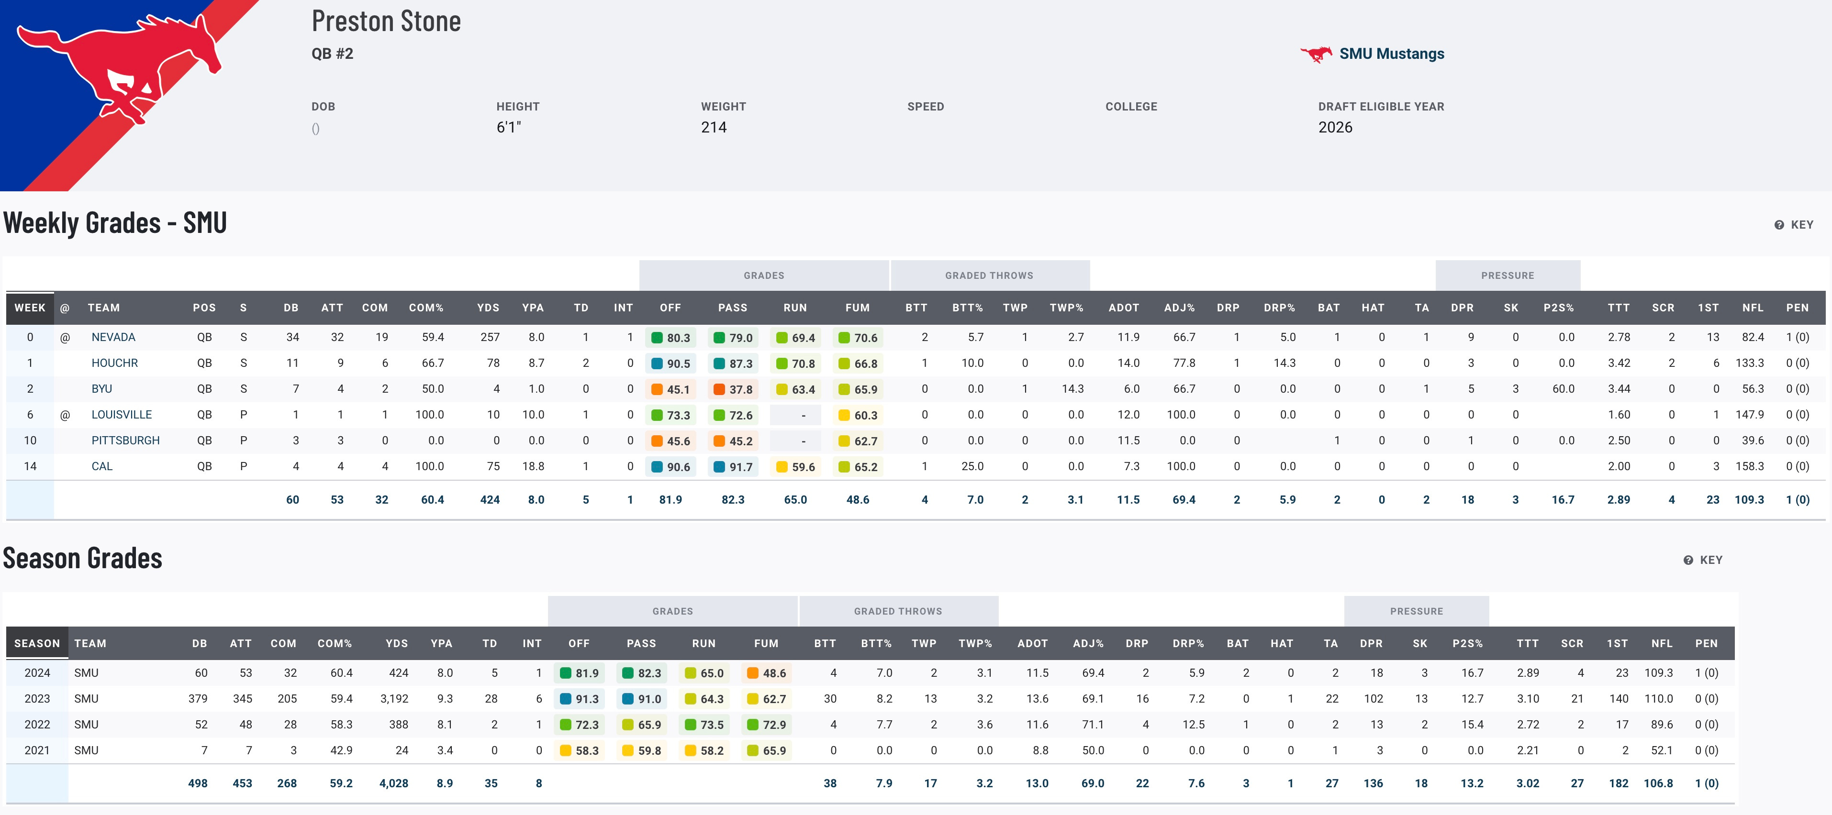Sort weekly table by PEN header
1832x815 pixels.
(x=1797, y=308)
